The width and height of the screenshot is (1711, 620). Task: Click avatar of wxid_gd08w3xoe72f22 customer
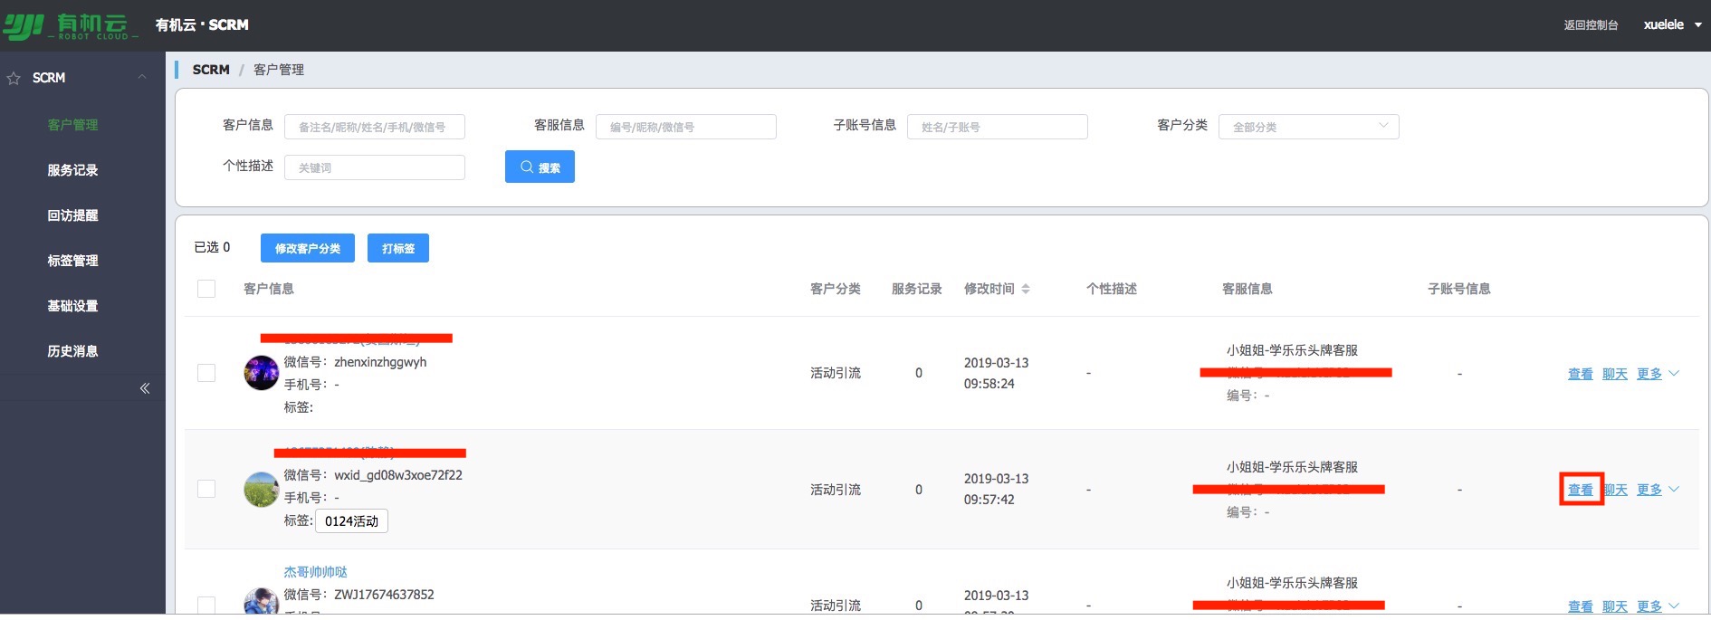[262, 489]
